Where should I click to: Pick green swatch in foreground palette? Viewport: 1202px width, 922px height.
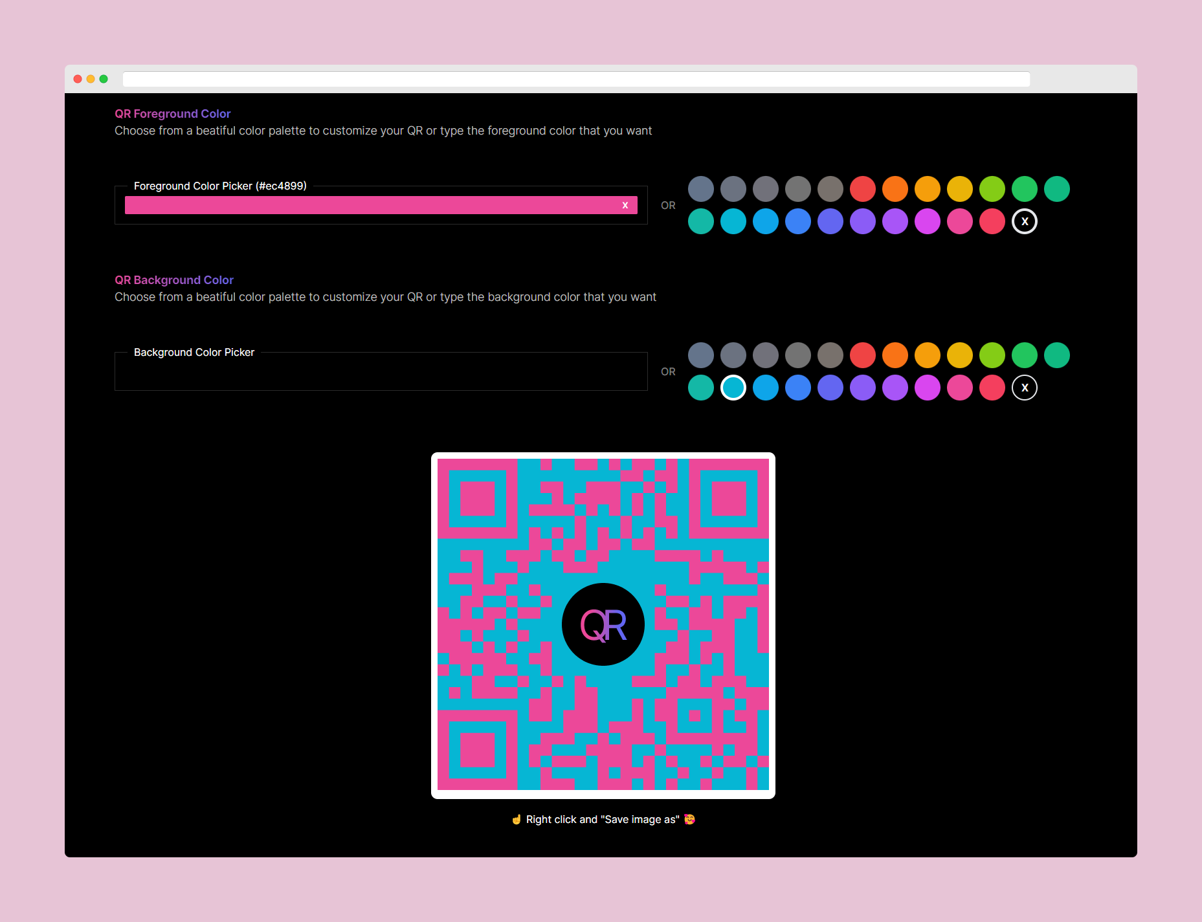point(1025,189)
